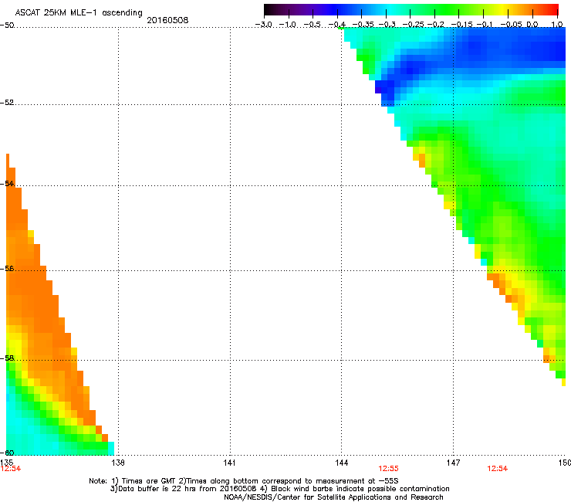This screenshot has width=571, height=502.
Task: Select the '-0.15' color scale label
Action: coord(461,25)
